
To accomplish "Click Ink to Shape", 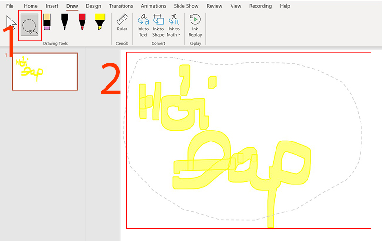I will click(158, 25).
